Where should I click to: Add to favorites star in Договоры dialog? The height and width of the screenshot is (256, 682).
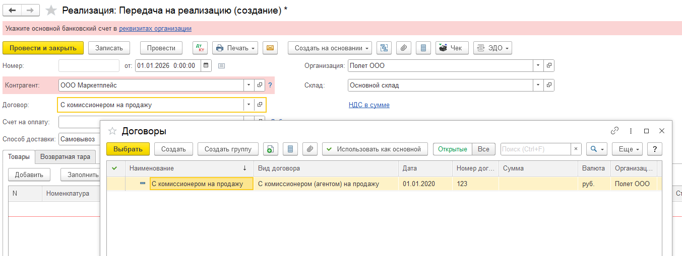click(x=112, y=131)
